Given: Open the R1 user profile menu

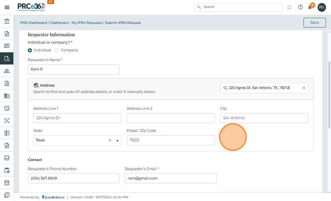Looking at the screenshot, I should pyautogui.click(x=322, y=7).
